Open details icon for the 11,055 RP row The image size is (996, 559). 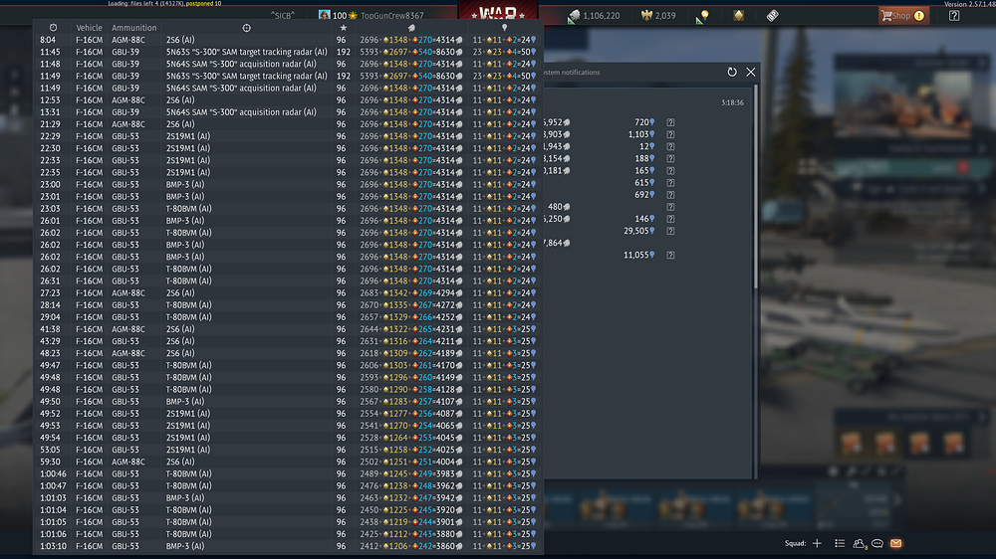670,255
